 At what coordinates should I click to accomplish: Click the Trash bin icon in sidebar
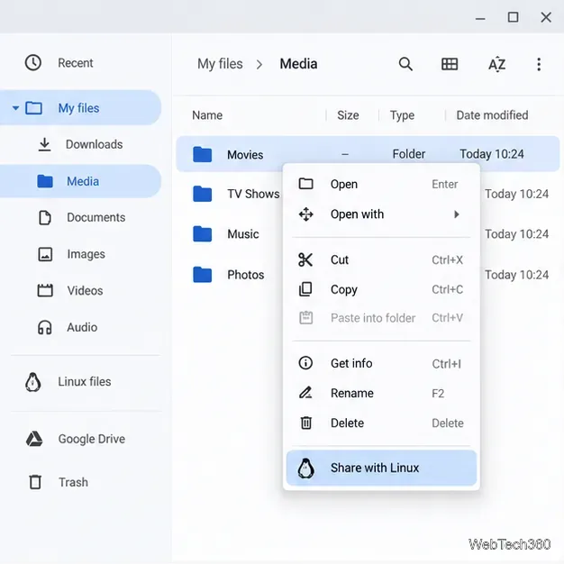35,482
